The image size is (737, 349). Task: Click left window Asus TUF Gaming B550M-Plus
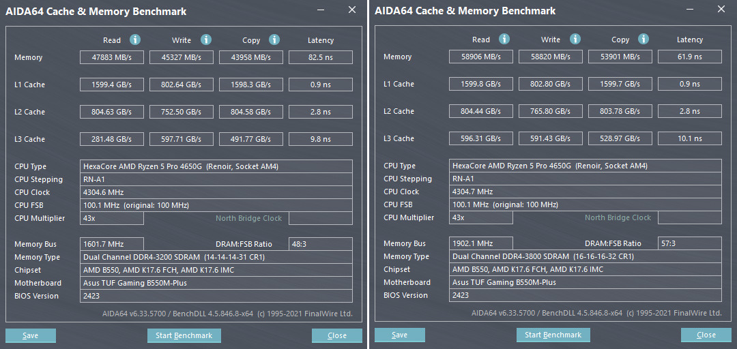coord(216,283)
